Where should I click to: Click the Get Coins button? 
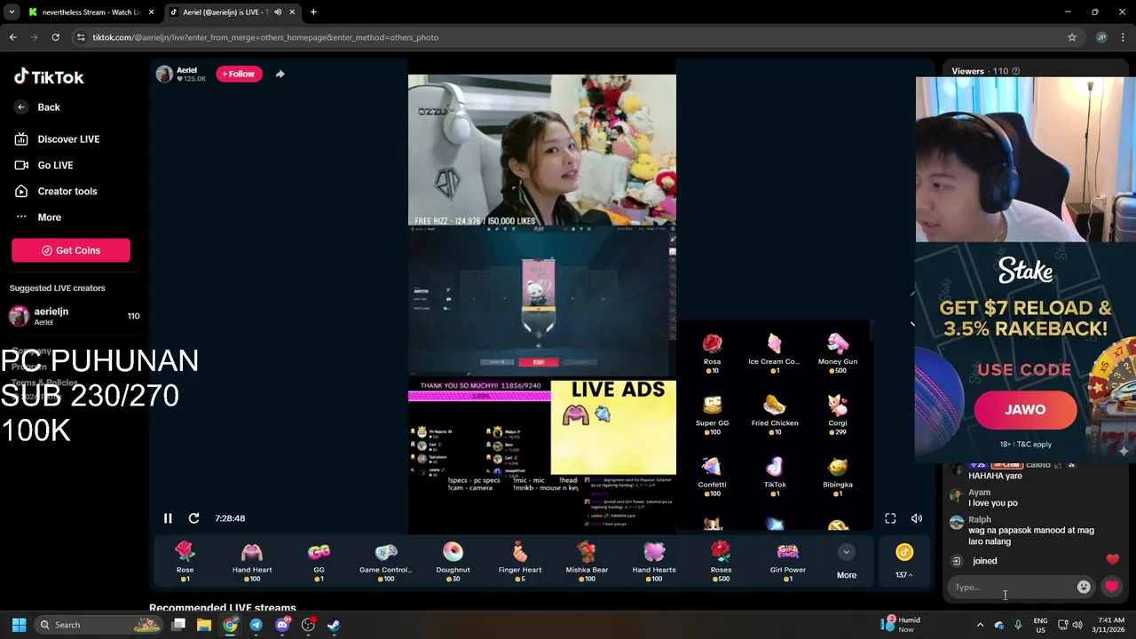click(71, 250)
